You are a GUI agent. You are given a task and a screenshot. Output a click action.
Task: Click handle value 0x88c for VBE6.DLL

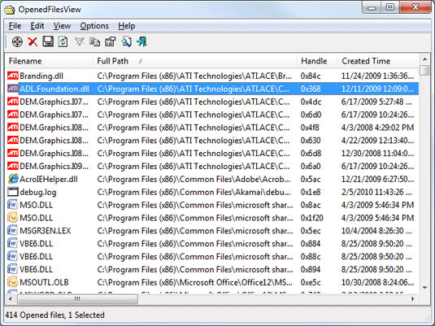(311, 257)
